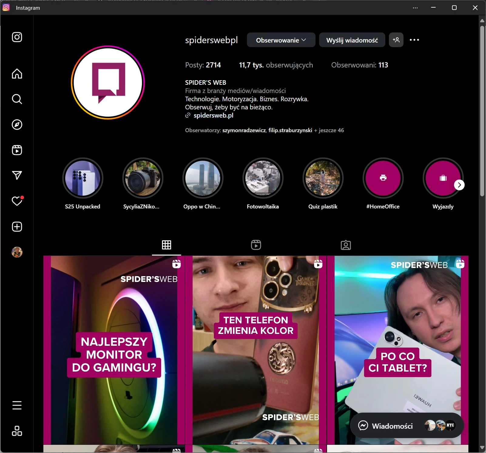Open the spidersweb.pl bio link

(x=213, y=115)
